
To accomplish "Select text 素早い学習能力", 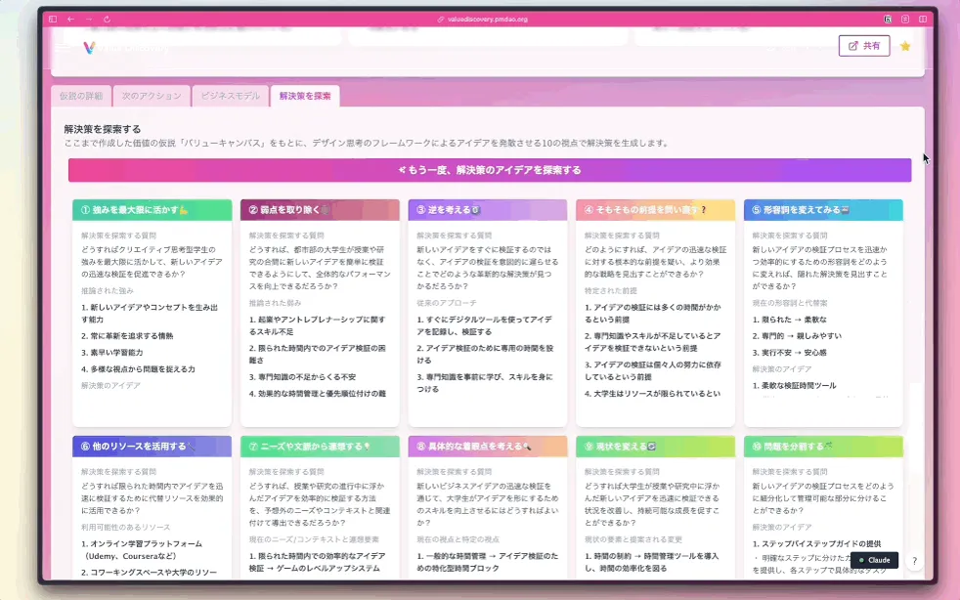I will click(x=117, y=353).
